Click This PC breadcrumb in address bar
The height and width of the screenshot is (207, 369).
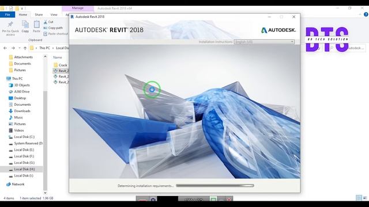pyautogui.click(x=44, y=48)
